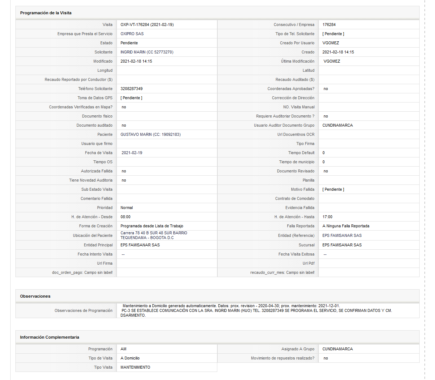The image size is (435, 380).
Task: Click the Sucursal EPS FAMISANAR SAS value
Action: (342, 245)
